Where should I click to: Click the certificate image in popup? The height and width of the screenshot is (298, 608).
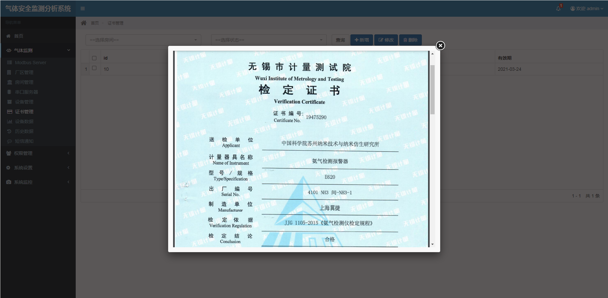[x=301, y=149]
